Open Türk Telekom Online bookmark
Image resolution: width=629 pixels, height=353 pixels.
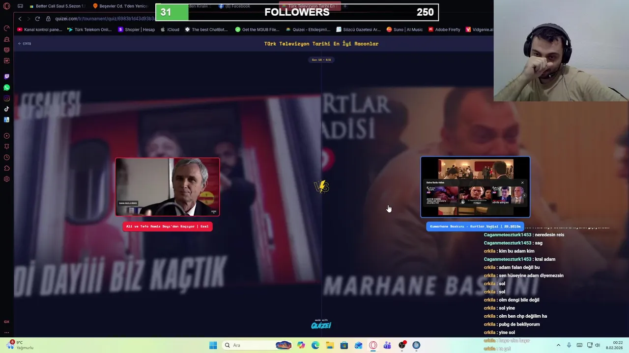click(x=89, y=29)
